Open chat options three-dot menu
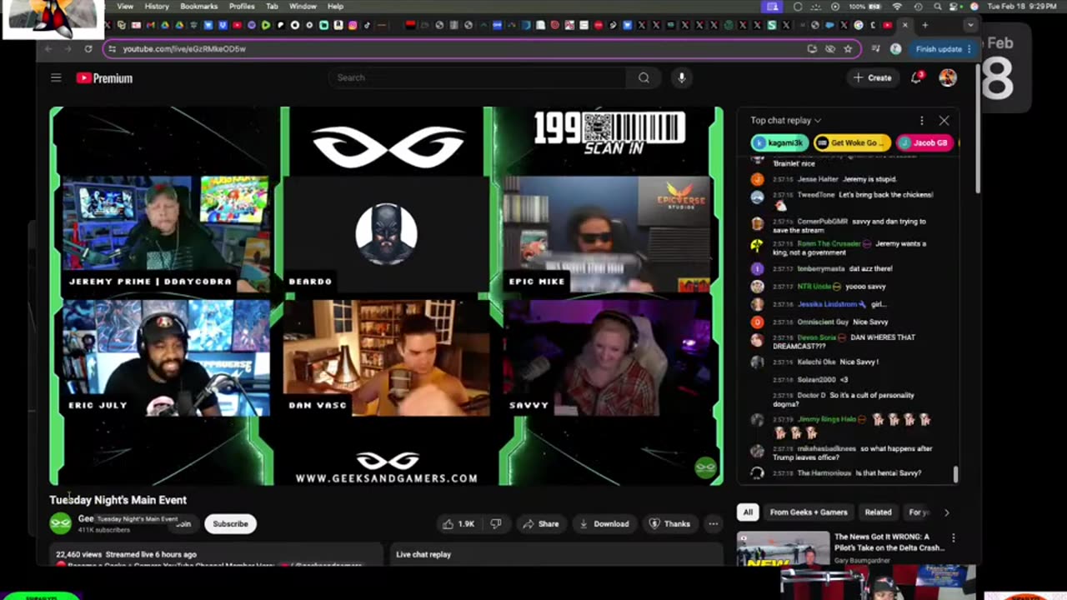 pyautogui.click(x=921, y=121)
